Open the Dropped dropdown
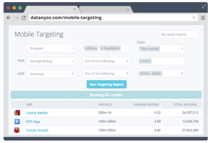The height and width of the screenshot is (143, 211). pyautogui.click(x=51, y=48)
